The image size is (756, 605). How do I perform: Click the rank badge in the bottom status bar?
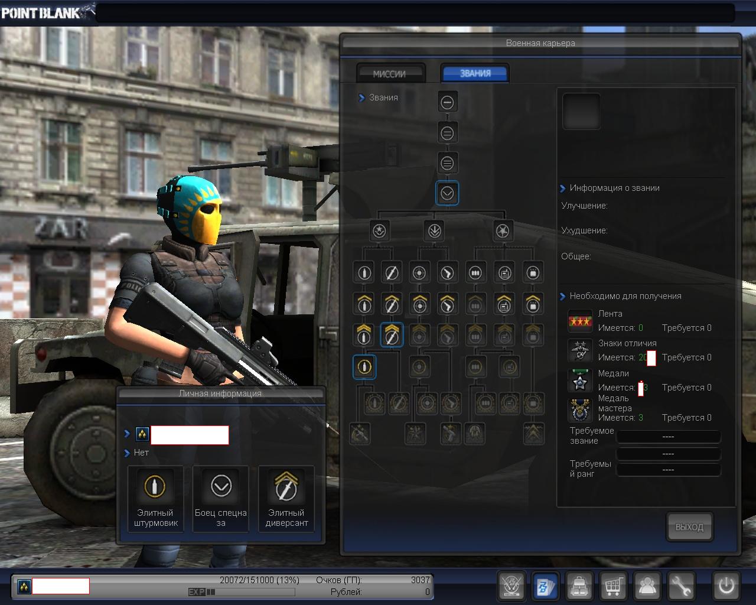click(24, 586)
